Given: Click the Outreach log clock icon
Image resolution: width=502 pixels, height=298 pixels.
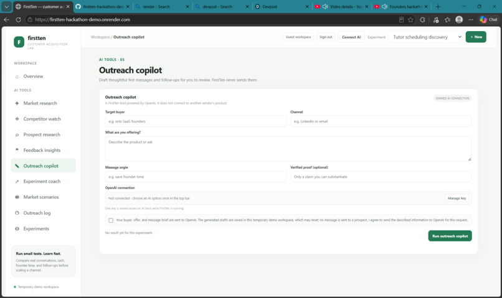Looking at the screenshot, I should click(x=17, y=213).
